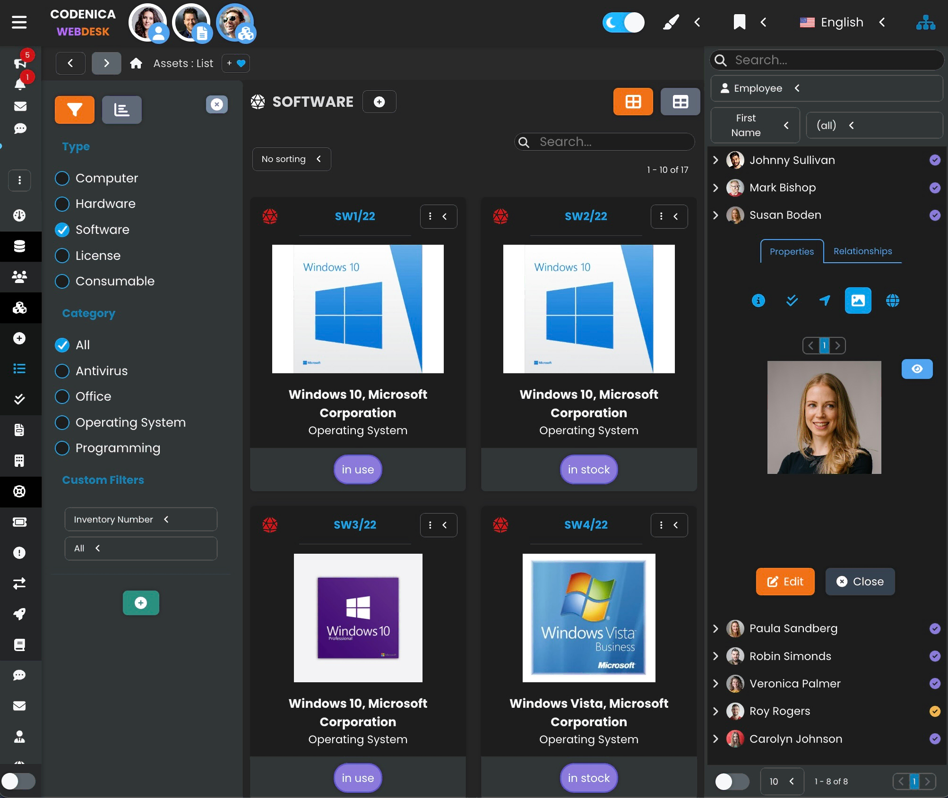948x798 pixels.
Task: Click the image icon in the Properties panel
Action: point(857,300)
